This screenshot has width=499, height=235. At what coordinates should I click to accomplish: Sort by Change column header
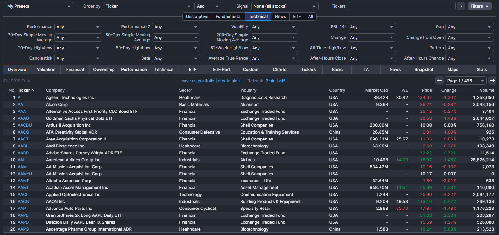(x=449, y=90)
